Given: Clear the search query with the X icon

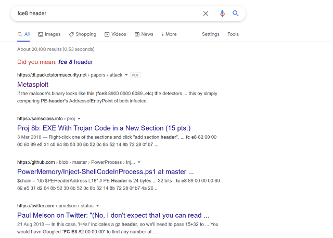Looking at the screenshot, I should (206, 14).
